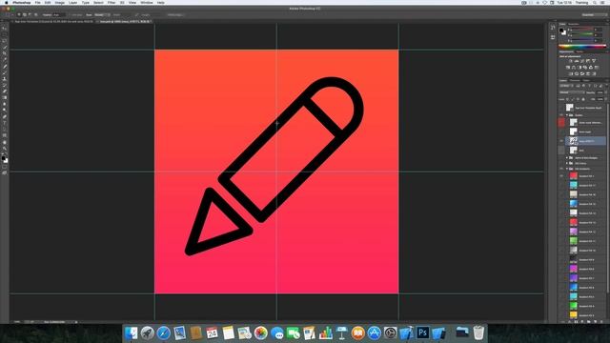Show the beige gradient fill layer

pos(561,194)
